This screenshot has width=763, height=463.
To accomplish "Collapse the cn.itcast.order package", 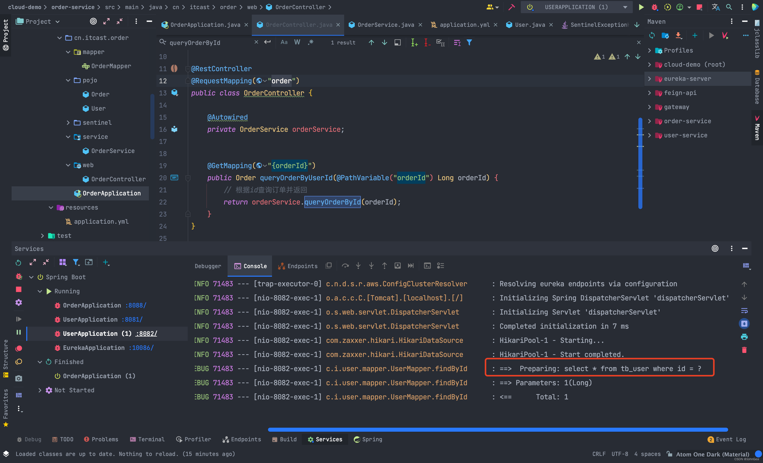I will [60, 38].
